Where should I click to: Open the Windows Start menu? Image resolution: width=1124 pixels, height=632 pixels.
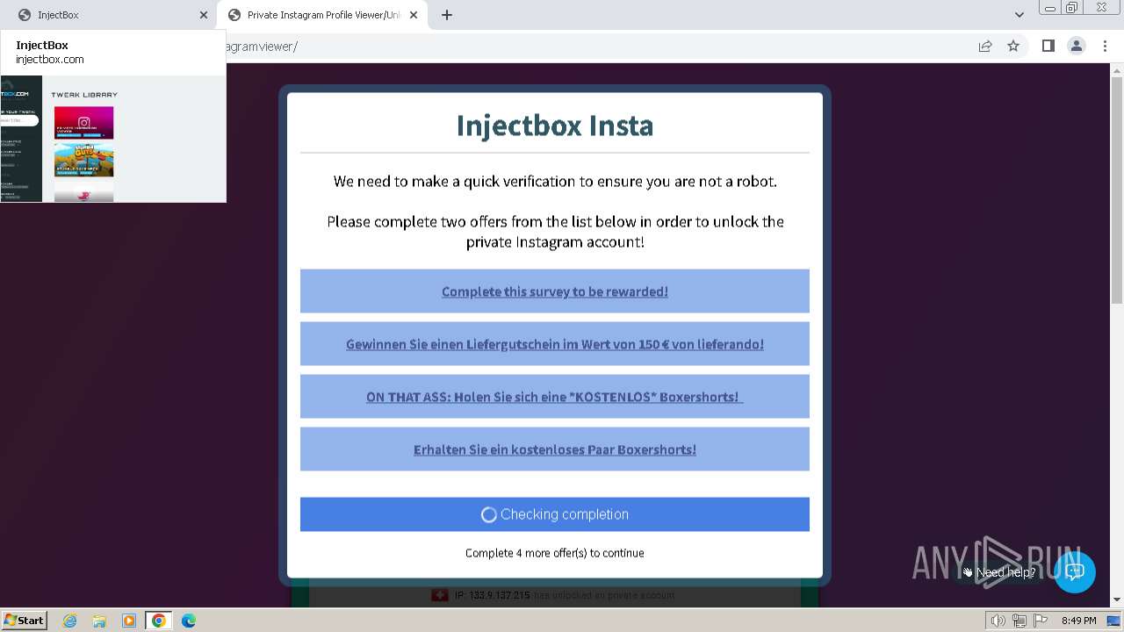coord(25,620)
